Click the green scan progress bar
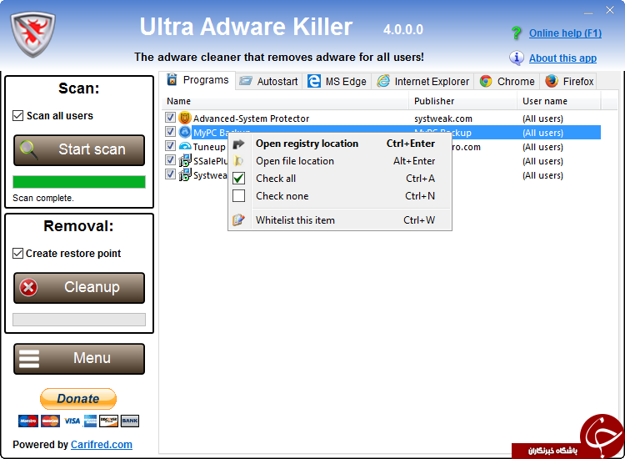Screen dimensions: 625x459 [x=79, y=182]
